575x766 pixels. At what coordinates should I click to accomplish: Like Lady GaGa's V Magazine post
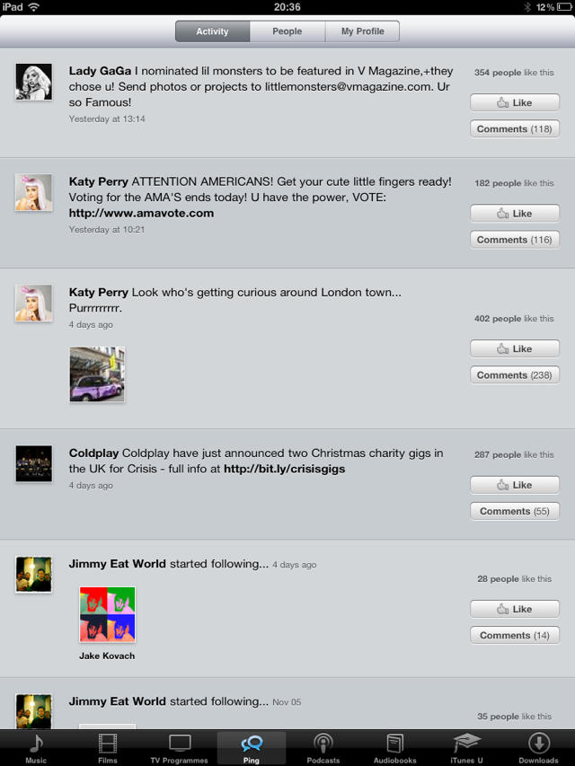pyautogui.click(x=515, y=102)
